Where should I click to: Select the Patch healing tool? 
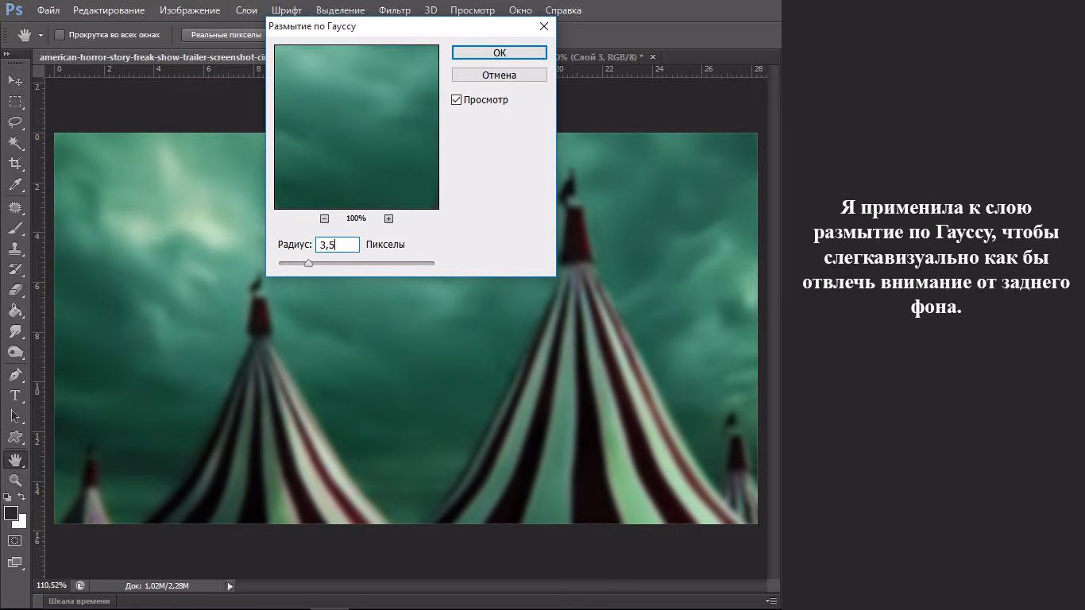coord(15,207)
